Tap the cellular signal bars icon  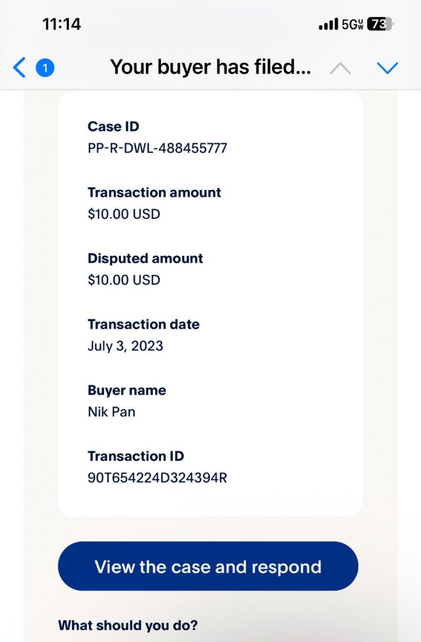(x=328, y=24)
